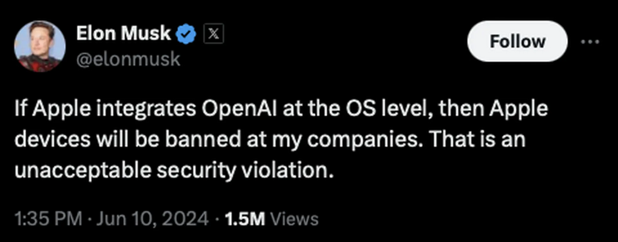Open the round profile avatar picture
Viewport: 618px width, 242px height.
39,46
